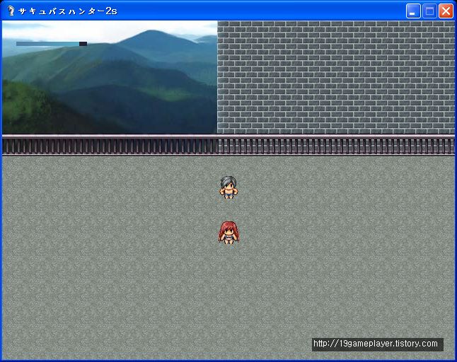Click the gray-haired character sprite
The height and width of the screenshot is (362, 457).
pos(228,187)
